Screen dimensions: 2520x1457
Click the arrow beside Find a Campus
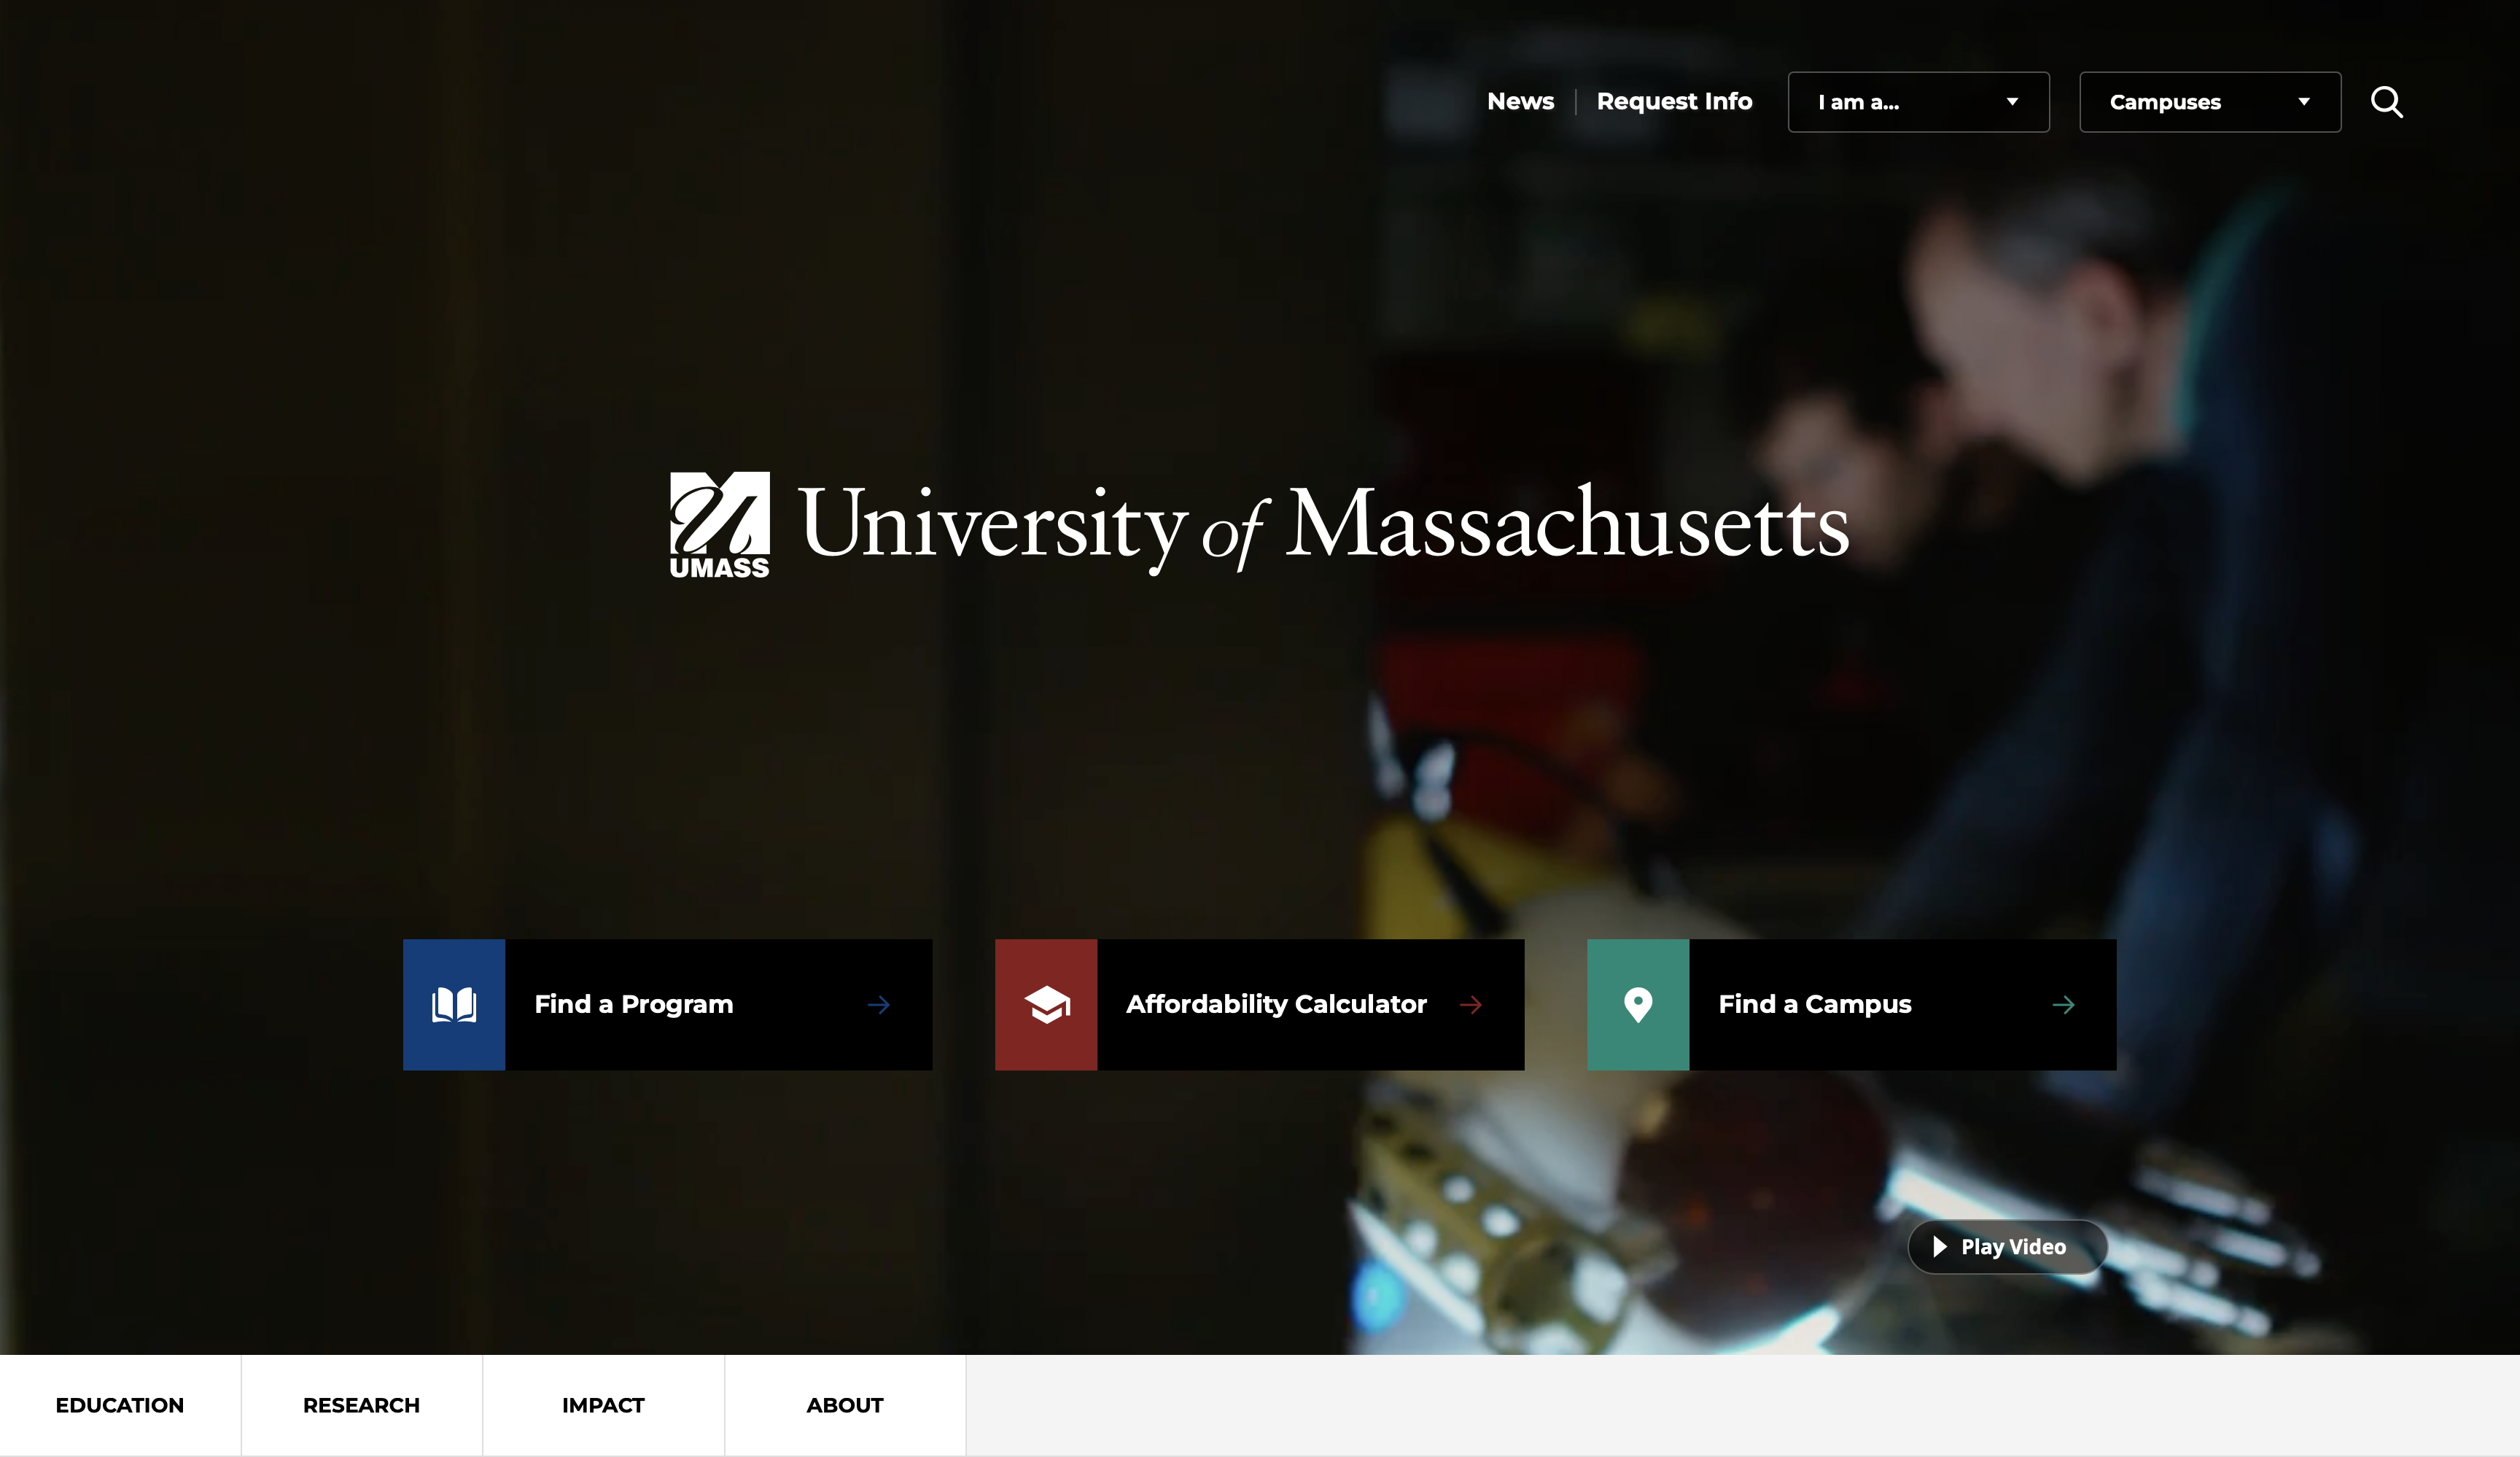(x=2063, y=1005)
